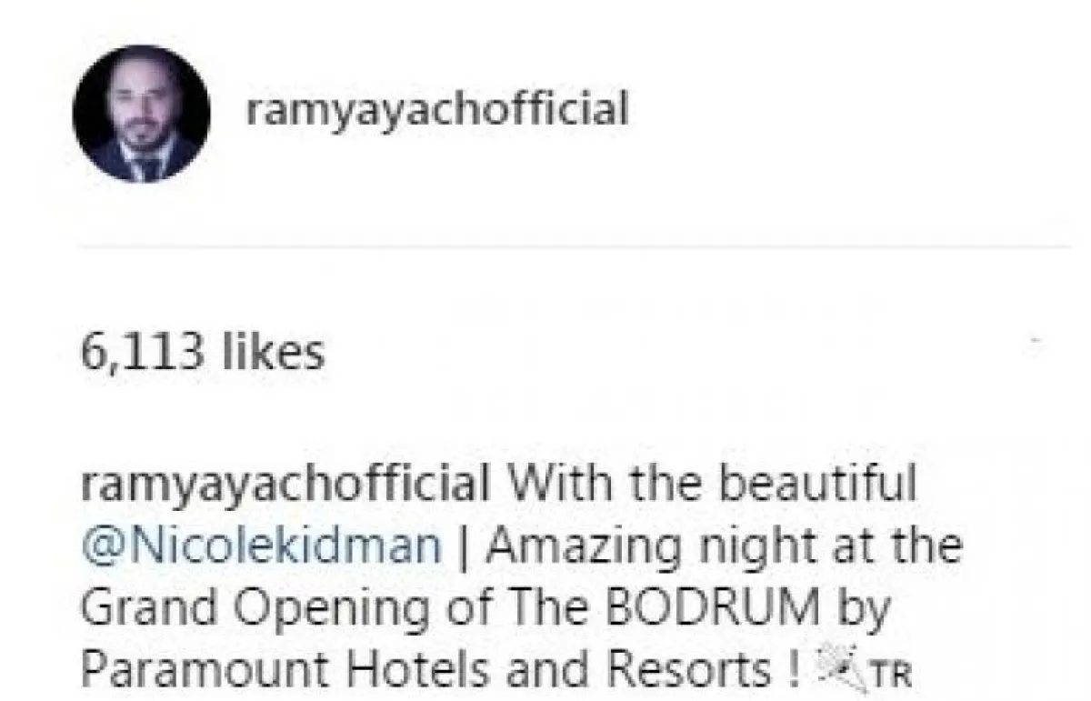Click the horizontal divider under header

coord(573,246)
